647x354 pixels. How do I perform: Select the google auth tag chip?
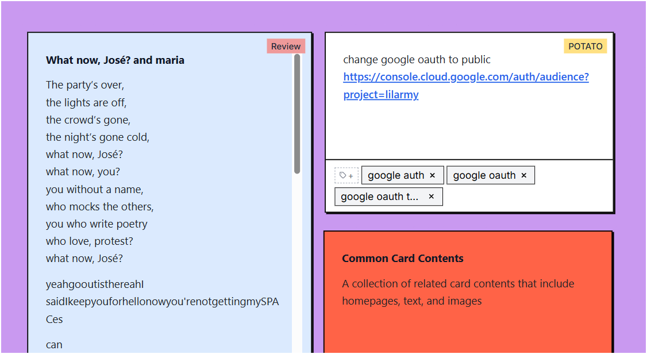click(x=396, y=175)
